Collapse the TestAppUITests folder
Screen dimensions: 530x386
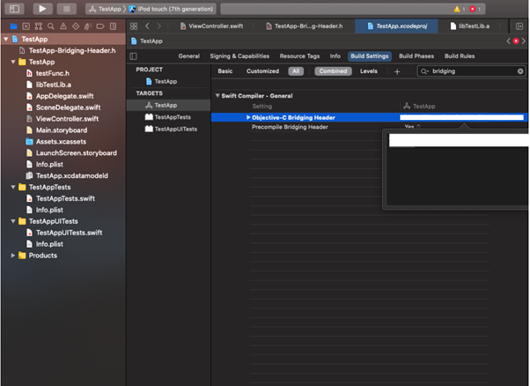click(13, 221)
